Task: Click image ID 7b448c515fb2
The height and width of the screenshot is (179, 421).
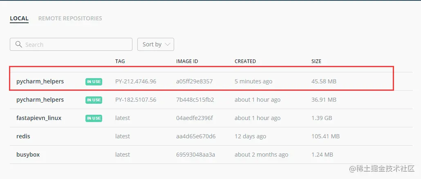Action: [x=195, y=100]
